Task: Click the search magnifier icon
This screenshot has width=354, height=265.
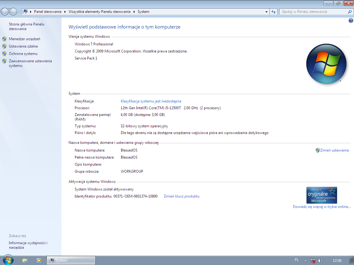Action: click(x=350, y=12)
